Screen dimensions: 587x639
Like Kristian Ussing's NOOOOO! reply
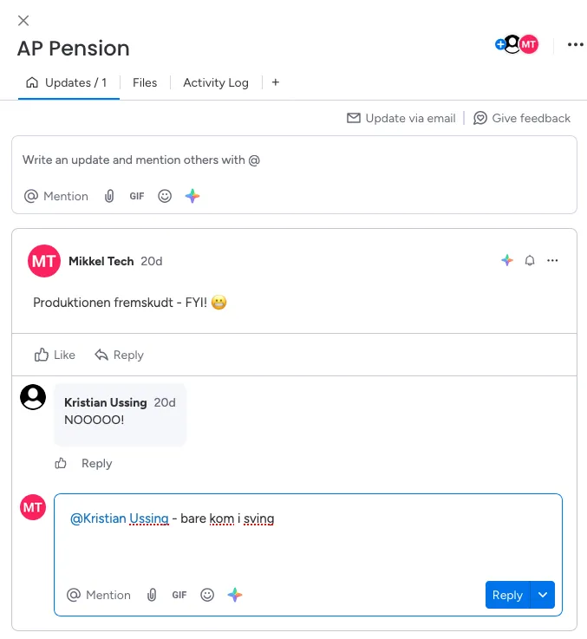[61, 464]
